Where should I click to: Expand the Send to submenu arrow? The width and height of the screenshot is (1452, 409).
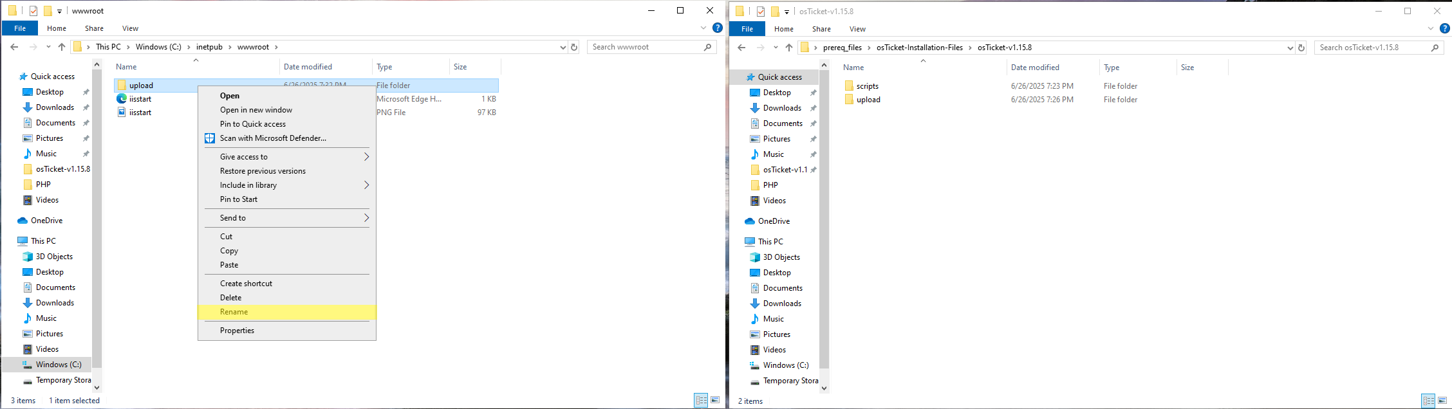tap(367, 218)
